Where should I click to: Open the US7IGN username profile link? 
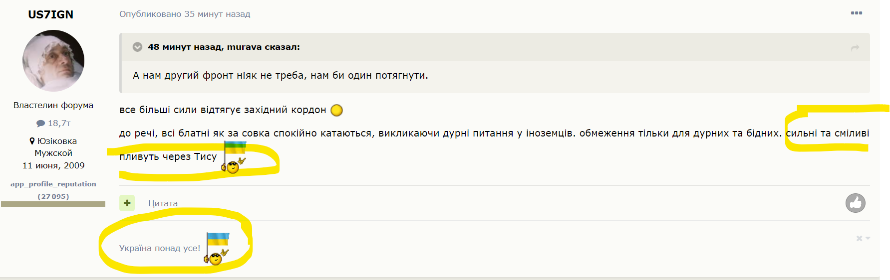click(50, 14)
